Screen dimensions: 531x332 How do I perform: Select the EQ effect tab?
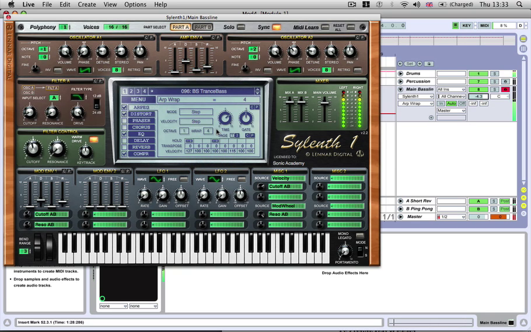[141, 134]
